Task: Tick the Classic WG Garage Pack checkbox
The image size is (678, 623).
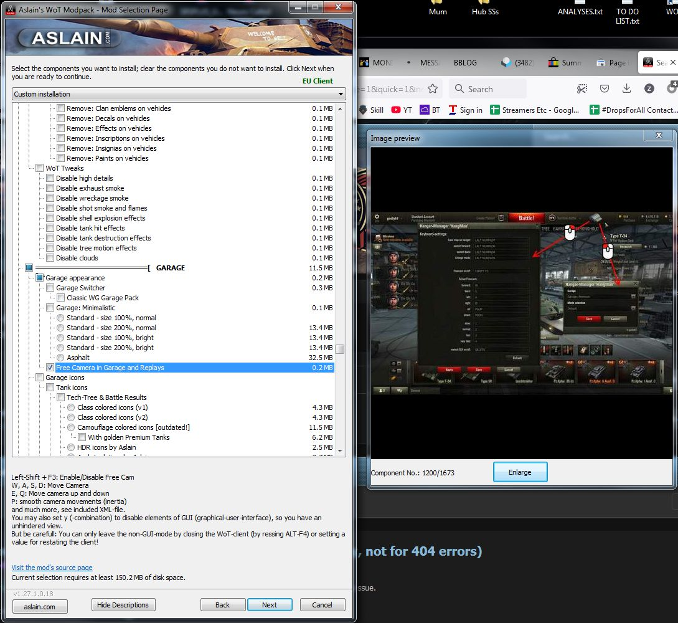Action: point(61,297)
